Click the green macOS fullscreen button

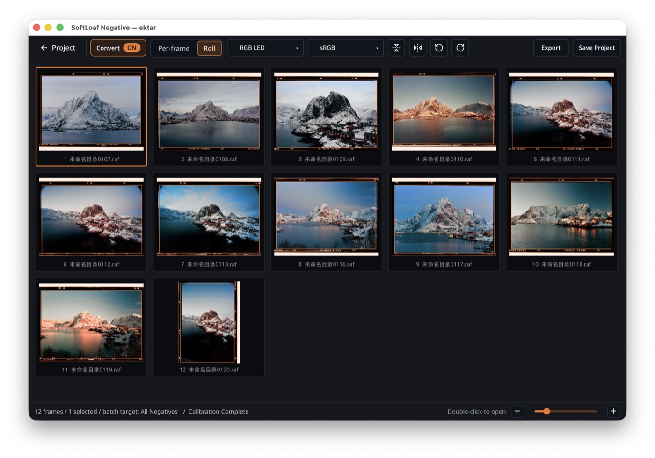pyautogui.click(x=60, y=28)
